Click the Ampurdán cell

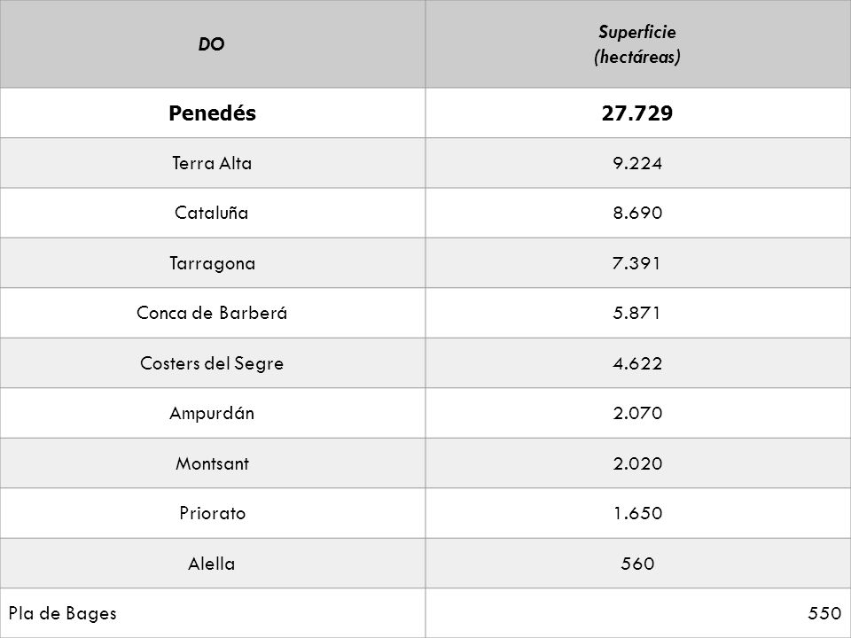pyautogui.click(x=212, y=414)
